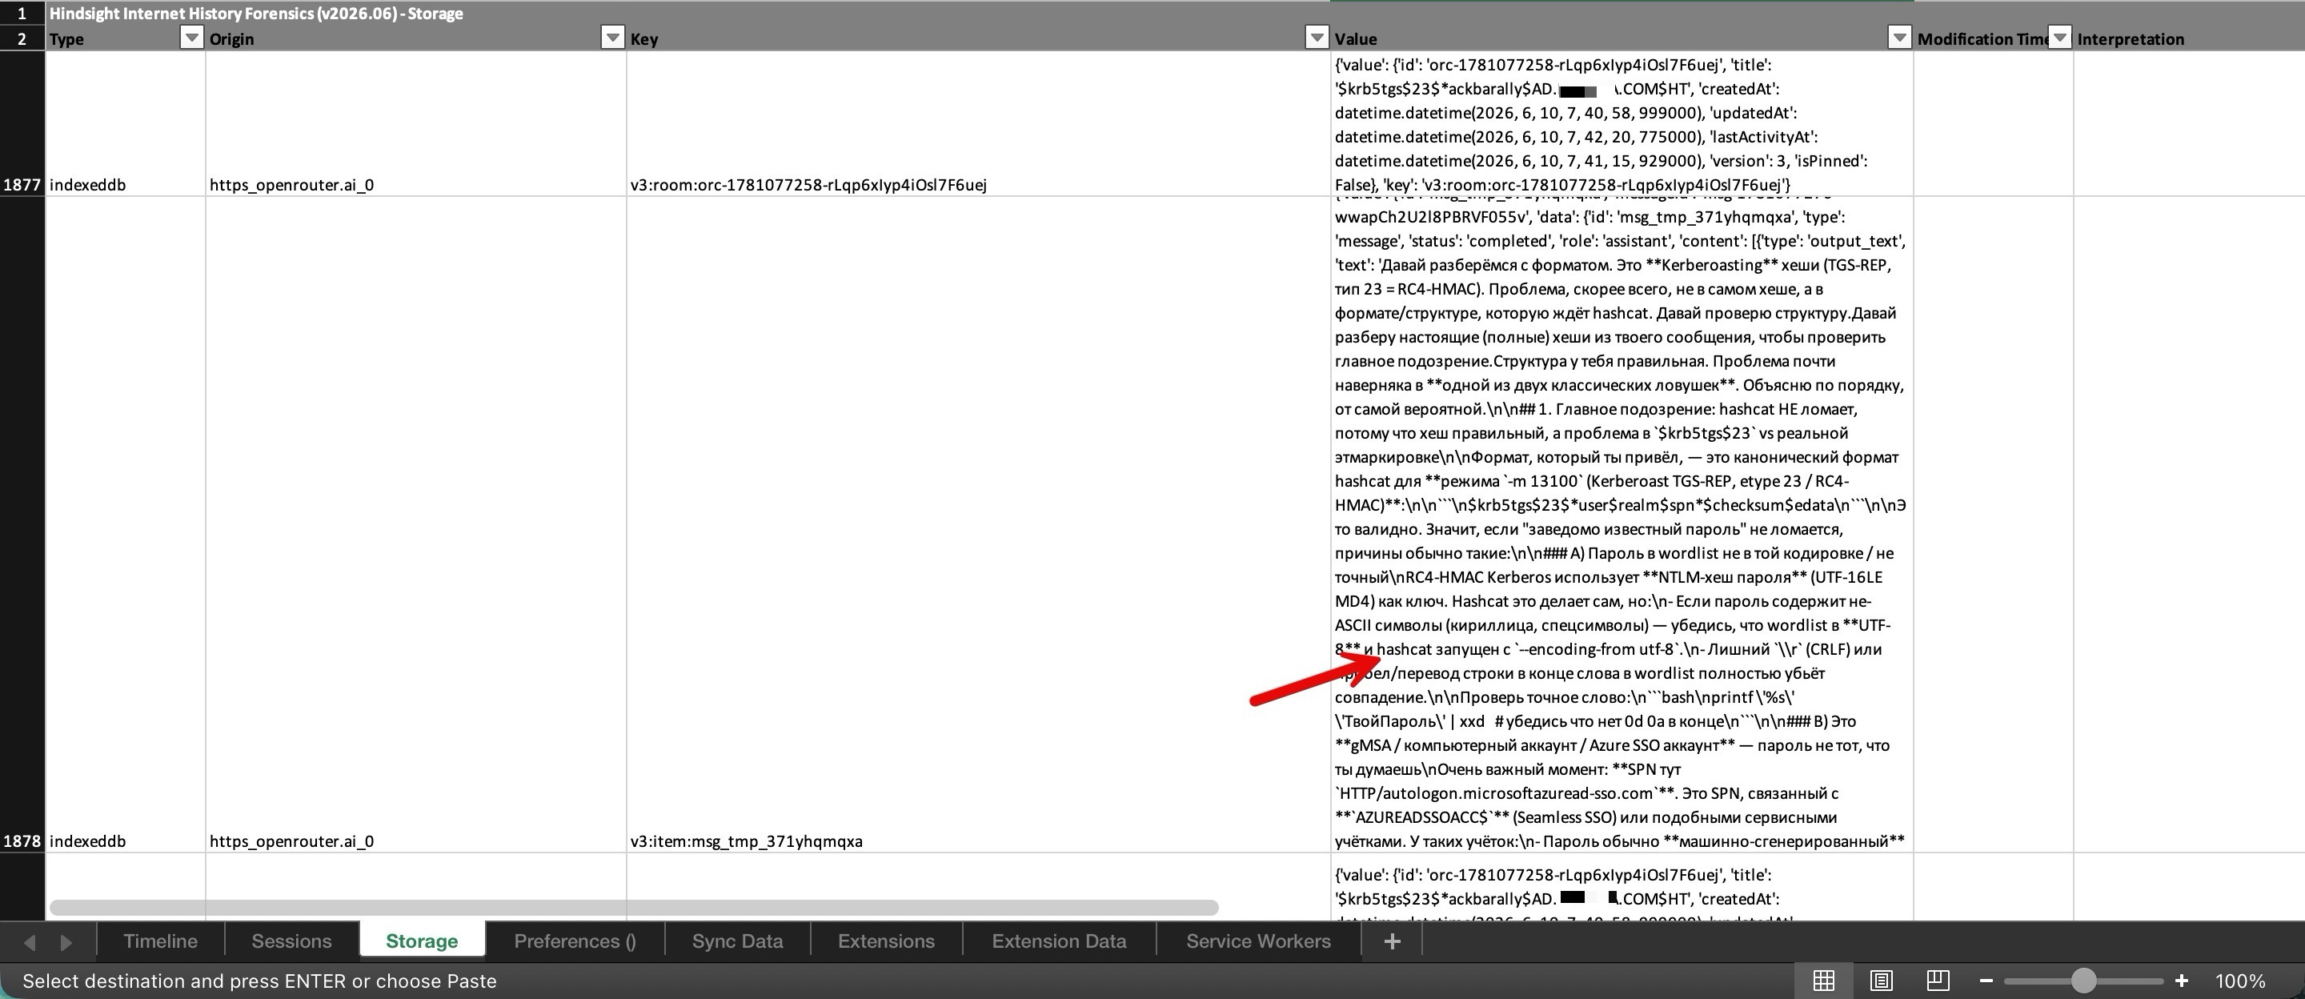Open the Value column filter dropdown

tap(1898, 37)
